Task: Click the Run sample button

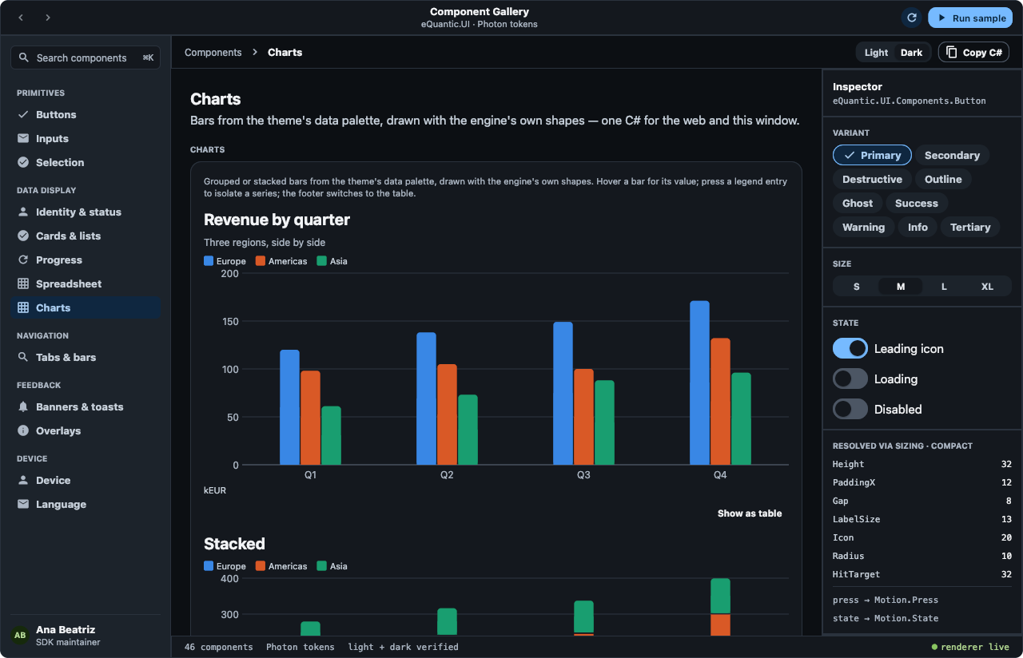Action: coord(970,18)
